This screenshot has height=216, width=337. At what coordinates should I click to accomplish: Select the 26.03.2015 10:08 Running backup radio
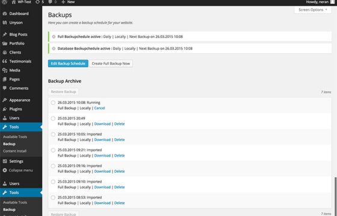(53, 103)
